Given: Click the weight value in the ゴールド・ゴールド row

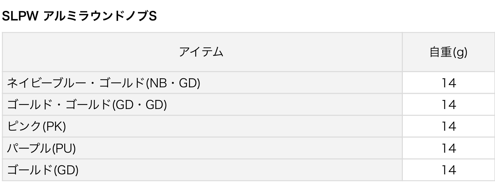Looking at the screenshot, I should 448,105.
